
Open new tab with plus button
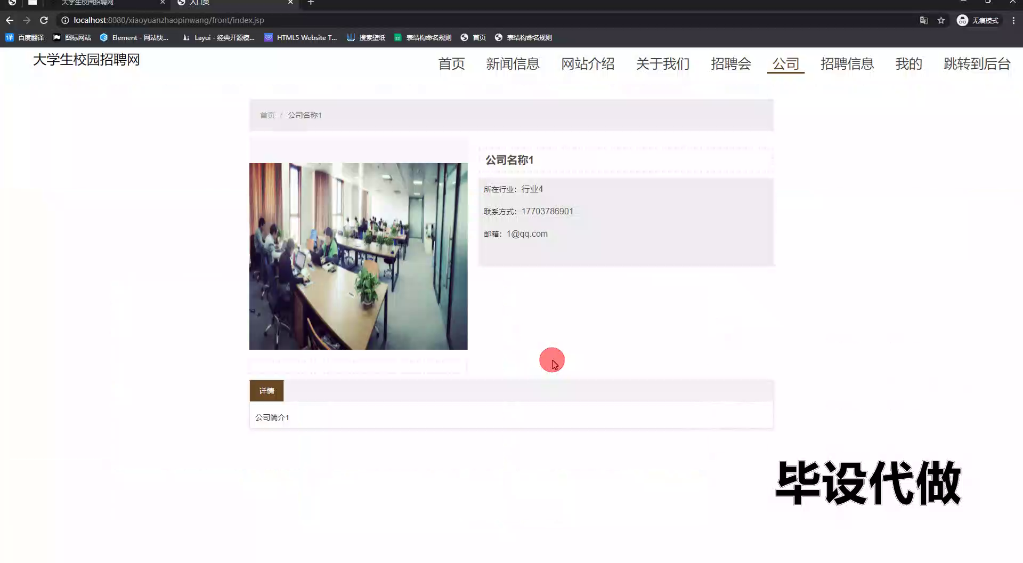(311, 3)
